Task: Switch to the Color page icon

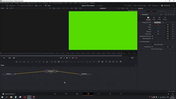Action: [99, 94]
